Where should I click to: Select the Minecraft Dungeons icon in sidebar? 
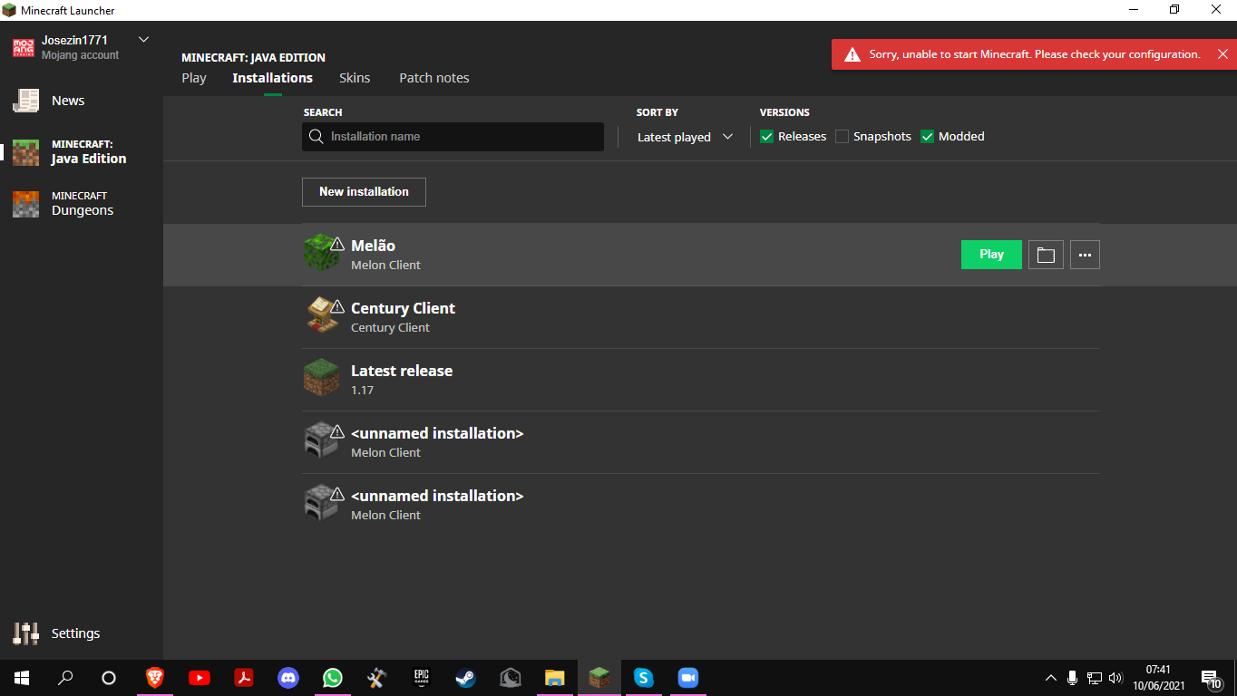25,204
